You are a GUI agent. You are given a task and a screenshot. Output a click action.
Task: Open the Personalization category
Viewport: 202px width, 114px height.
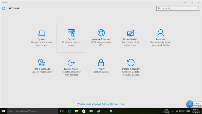click(131, 38)
